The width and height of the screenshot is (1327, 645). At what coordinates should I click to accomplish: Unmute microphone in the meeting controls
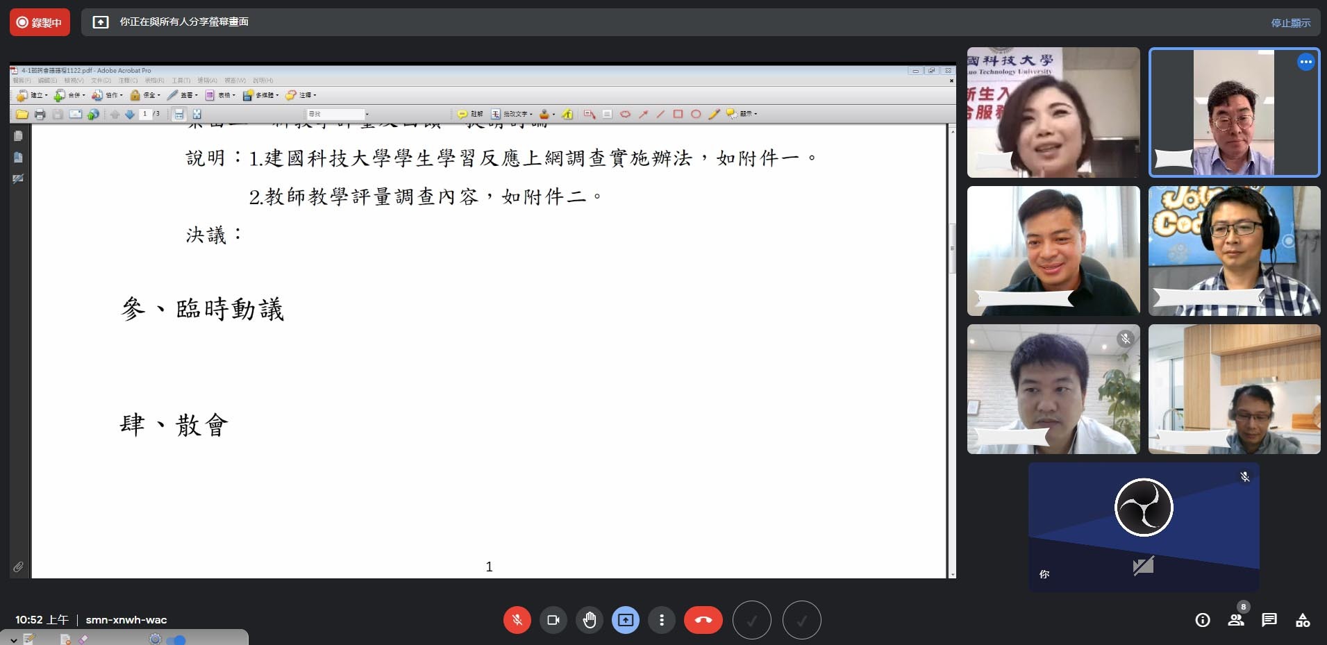point(517,620)
